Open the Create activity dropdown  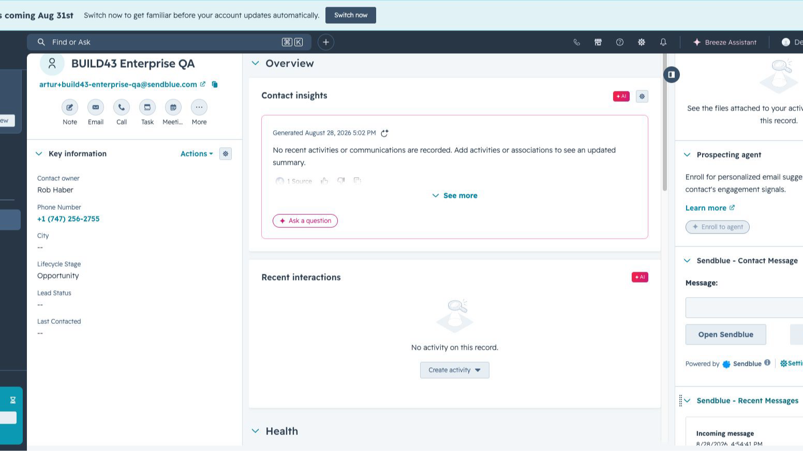[x=455, y=370]
